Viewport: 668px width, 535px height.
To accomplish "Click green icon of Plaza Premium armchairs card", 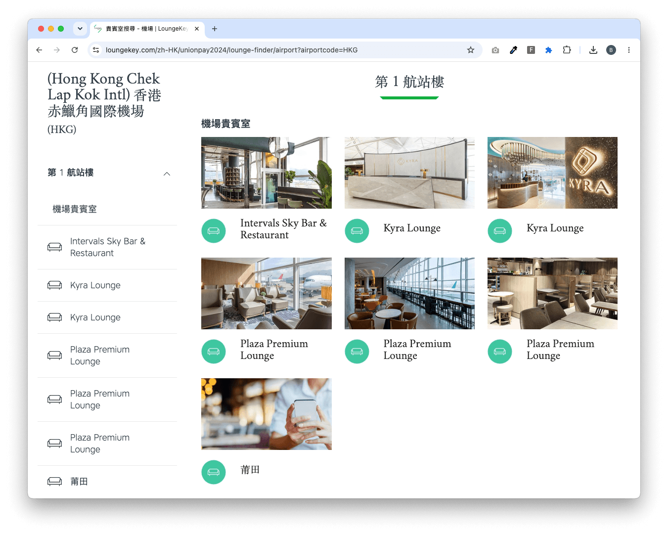I will click(214, 352).
